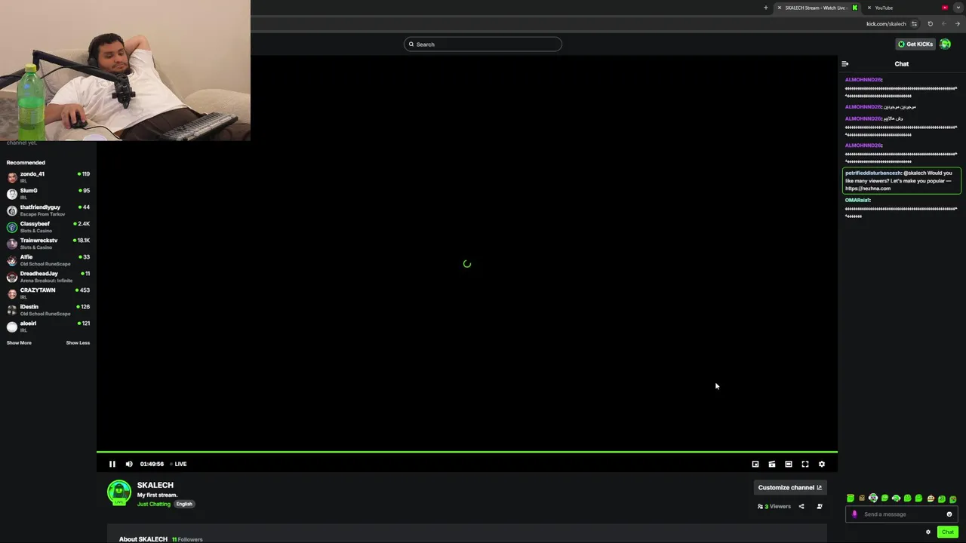Close the SKALECH Stream tab
966x543 pixels.
coord(780,8)
